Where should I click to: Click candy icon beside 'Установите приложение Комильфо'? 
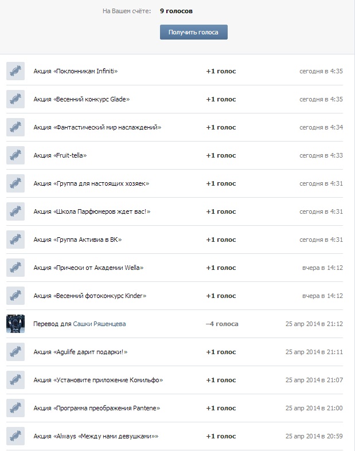(15, 380)
